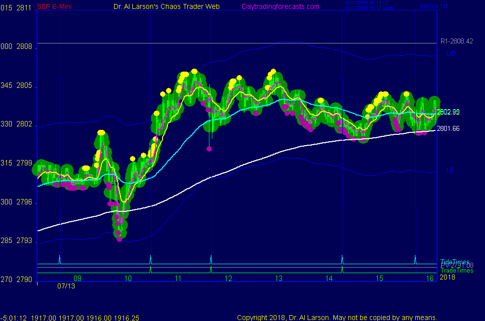
Task: Click the green TradeTimes spike between 10 and 11
Action: pyautogui.click(x=150, y=270)
